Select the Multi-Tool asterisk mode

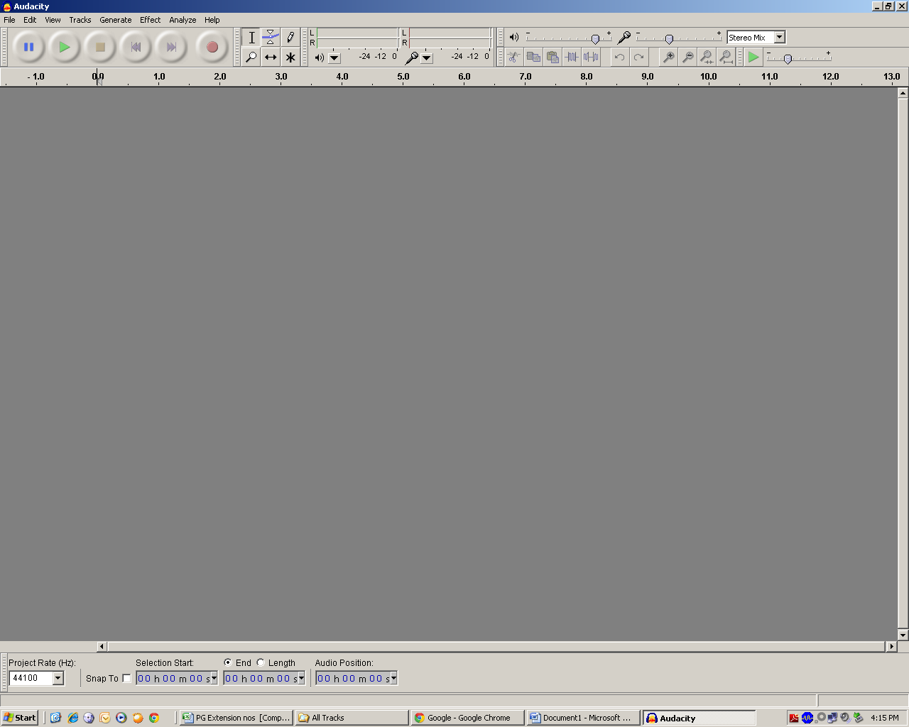[290, 57]
